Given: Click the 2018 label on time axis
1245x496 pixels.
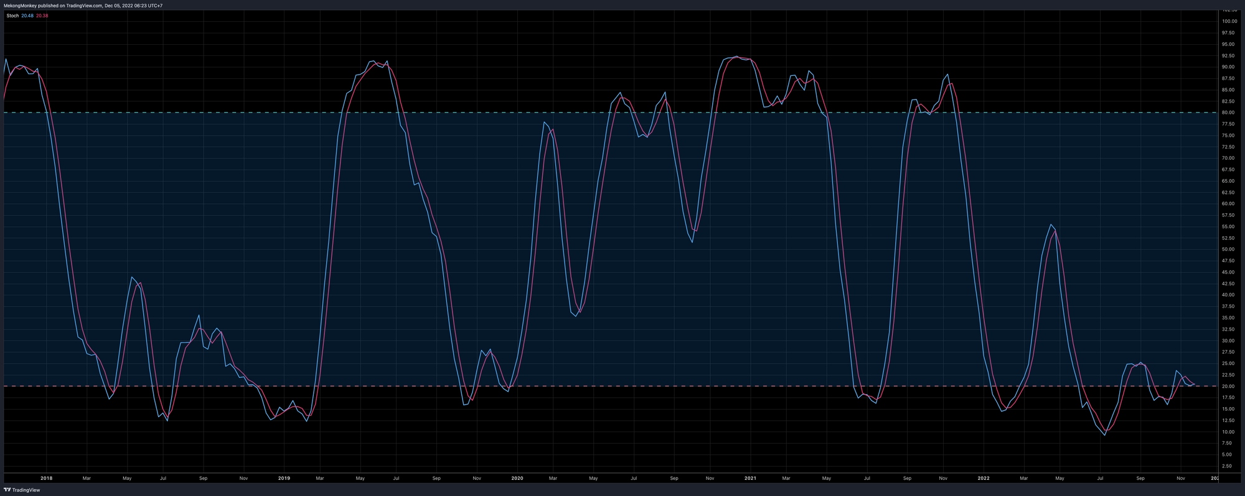Looking at the screenshot, I should tap(46, 479).
